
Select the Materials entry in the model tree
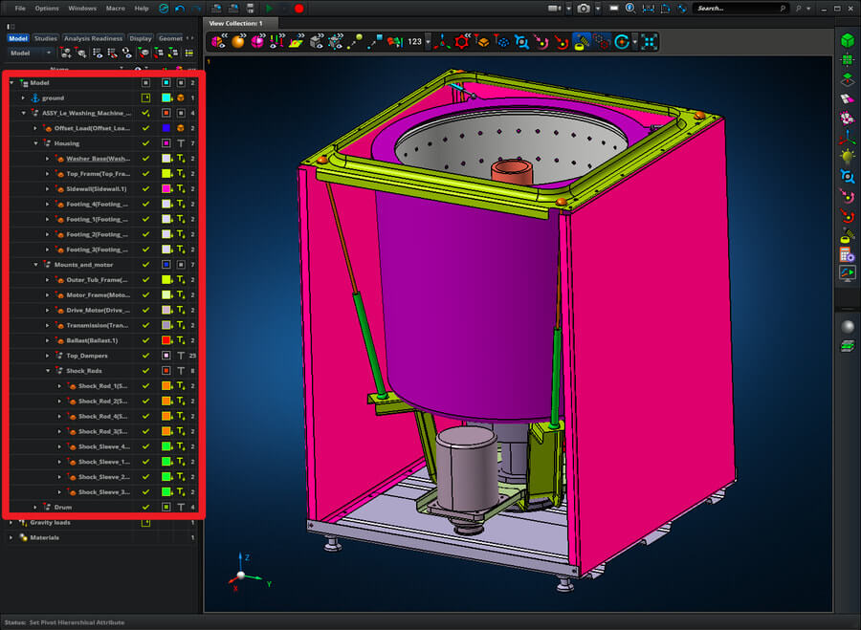point(44,537)
